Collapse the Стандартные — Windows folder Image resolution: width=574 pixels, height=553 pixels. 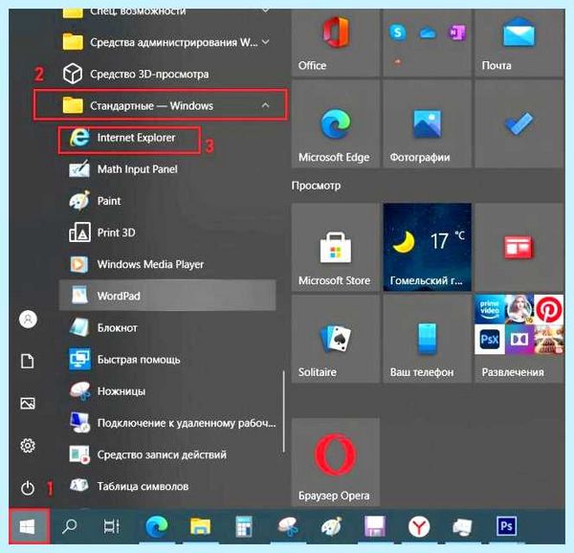160,105
